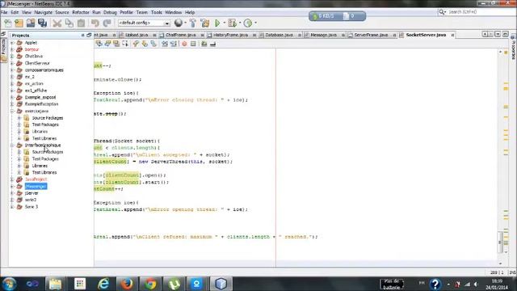Click the NetBeans cube taskbar icon

(221, 284)
